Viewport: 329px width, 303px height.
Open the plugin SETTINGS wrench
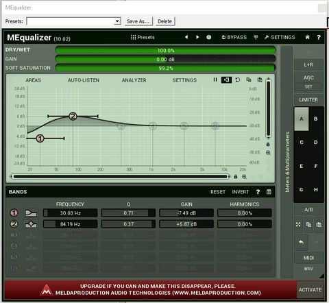pos(280,37)
